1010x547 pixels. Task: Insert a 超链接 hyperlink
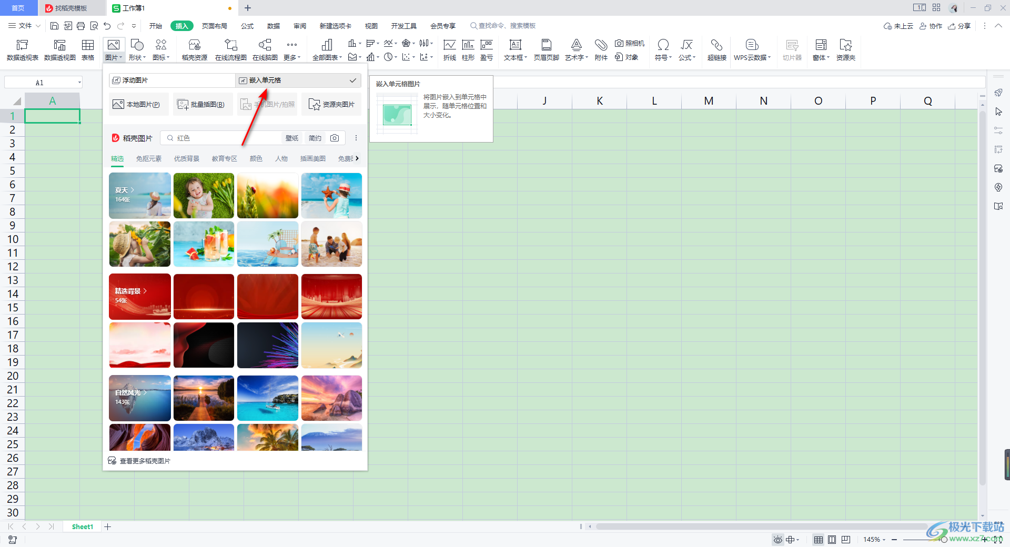[x=717, y=50]
